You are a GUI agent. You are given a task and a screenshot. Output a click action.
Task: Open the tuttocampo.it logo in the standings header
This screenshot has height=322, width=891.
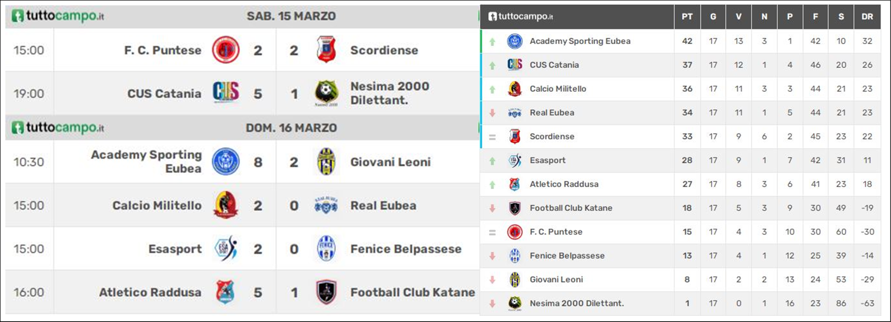coord(521,16)
